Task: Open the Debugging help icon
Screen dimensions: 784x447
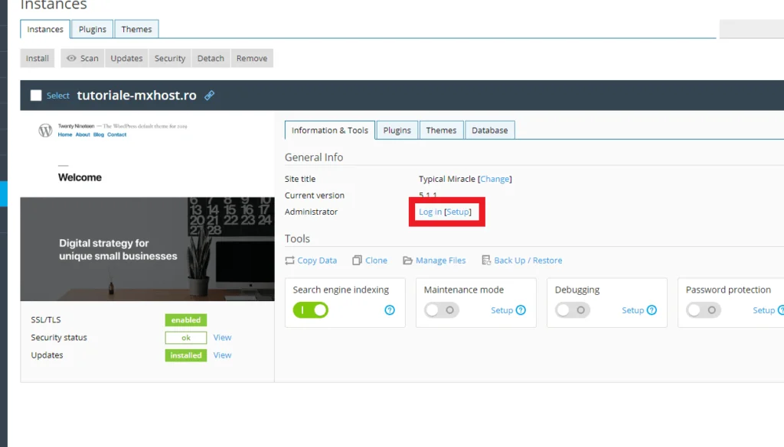Action: coord(652,310)
